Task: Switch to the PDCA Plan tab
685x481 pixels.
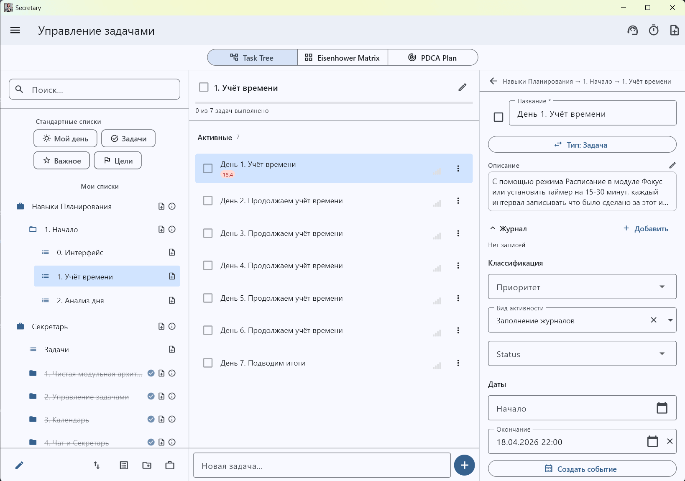Action: point(433,58)
